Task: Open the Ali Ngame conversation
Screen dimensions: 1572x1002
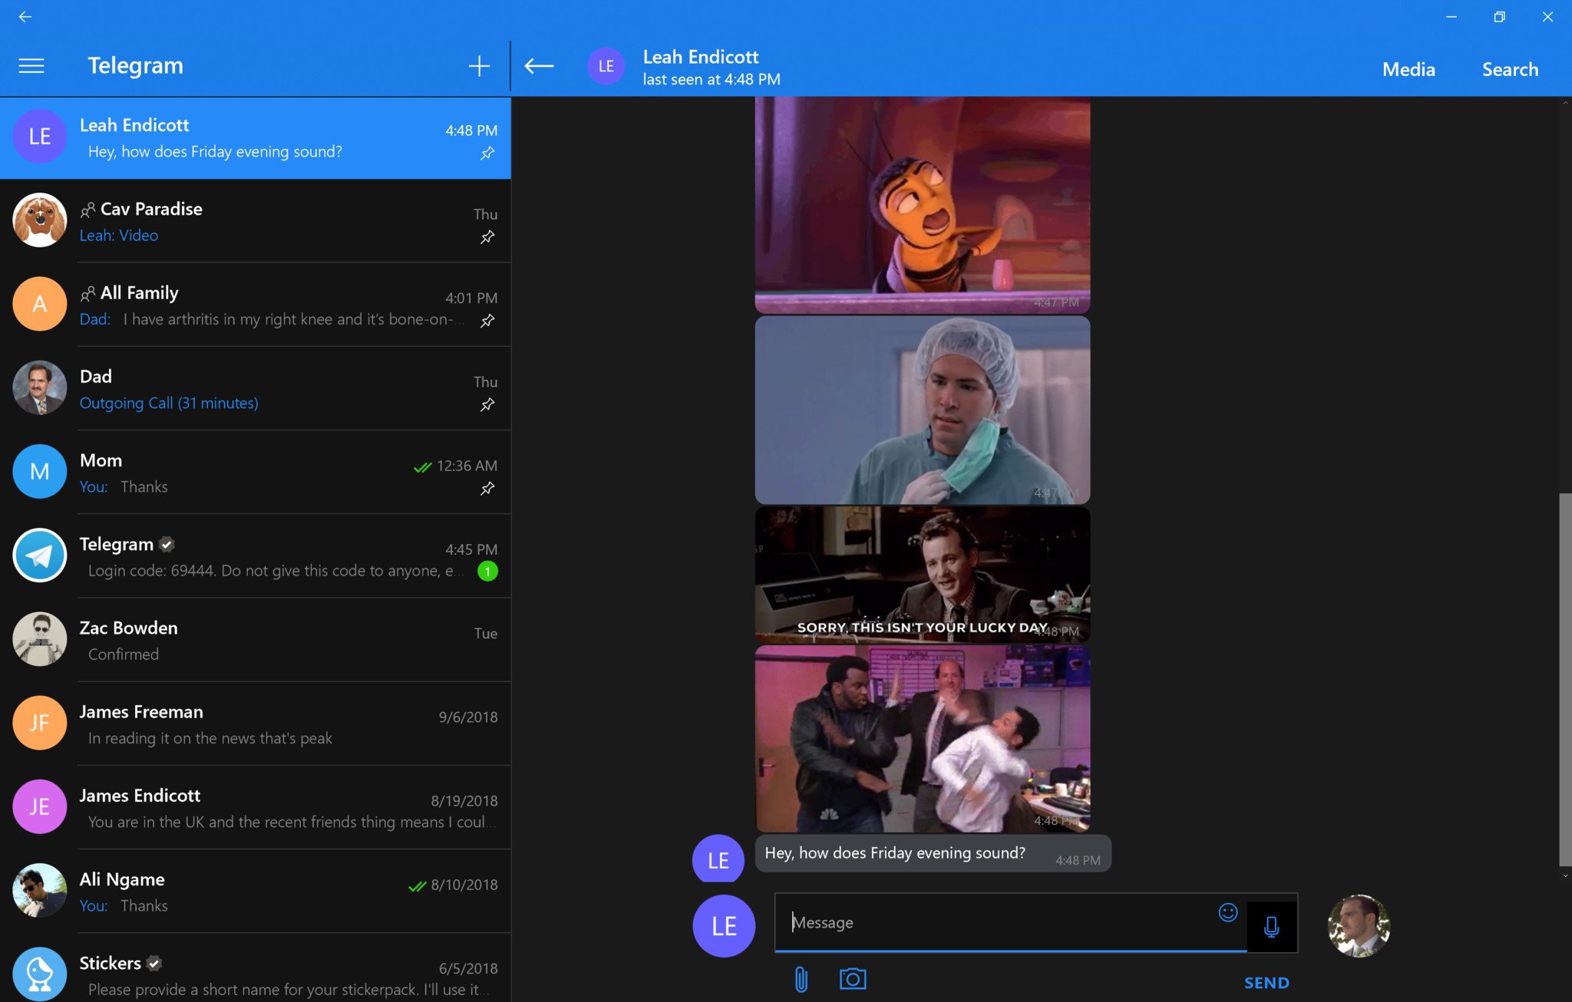Action: (x=256, y=891)
